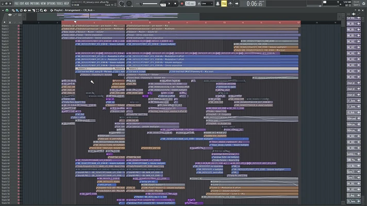Mute Track 10 with its toggle

coord(19,54)
